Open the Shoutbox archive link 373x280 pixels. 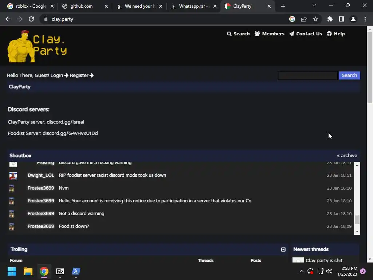(x=347, y=155)
